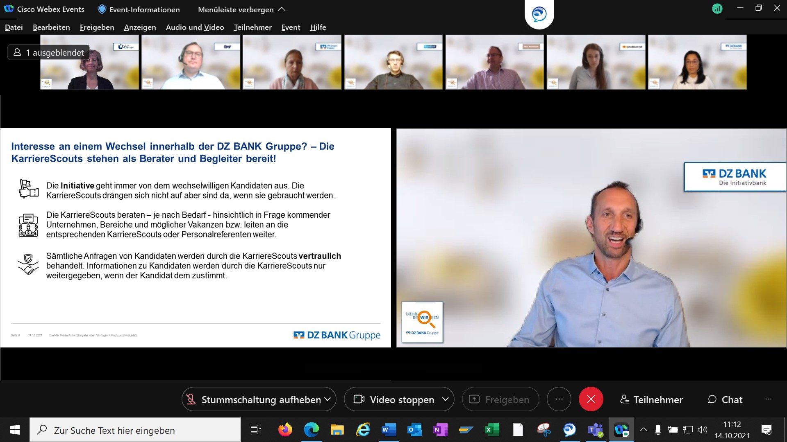This screenshot has height=442, width=787.
Task: Click Event-Informationen shield button
Action: coord(139,9)
